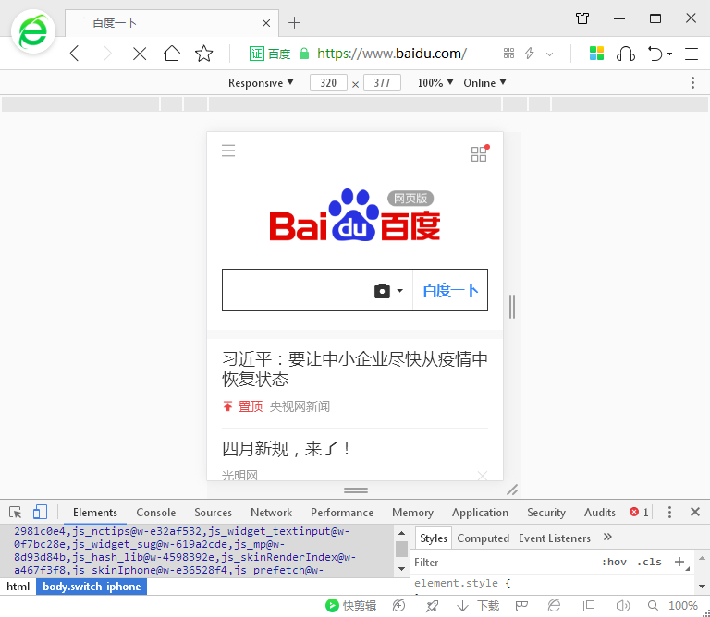Viewport: 710px width, 617px height.
Task: Switch to the Performance tab
Action: [x=342, y=513]
